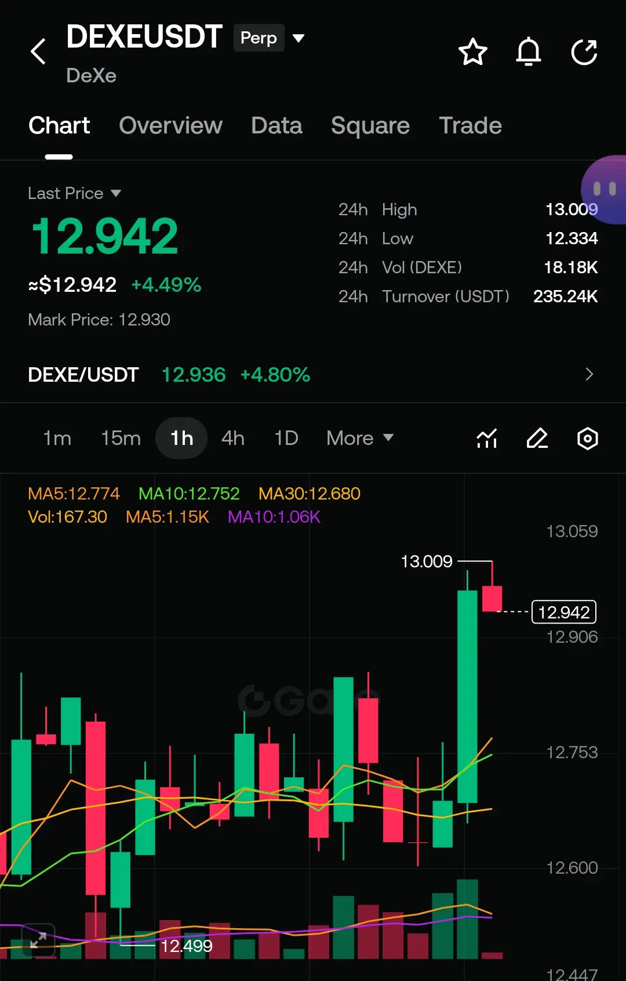
Task: Tap the volume MA10:1.06K label
Action: coord(274,516)
